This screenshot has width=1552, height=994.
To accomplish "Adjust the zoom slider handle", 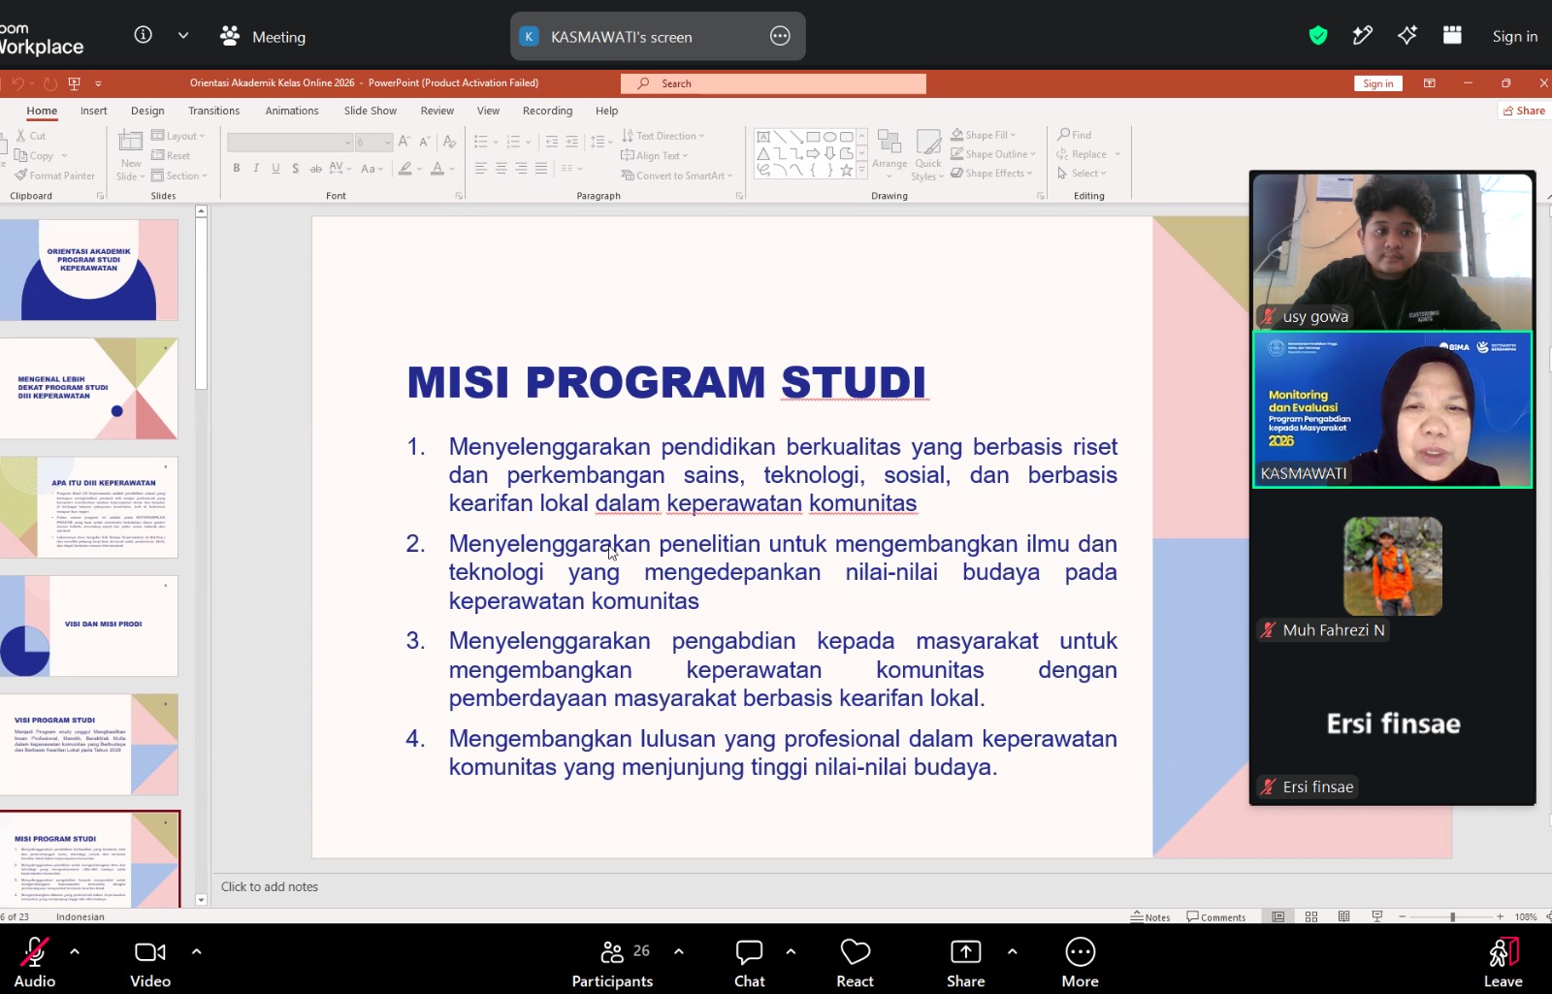I will [x=1452, y=916].
